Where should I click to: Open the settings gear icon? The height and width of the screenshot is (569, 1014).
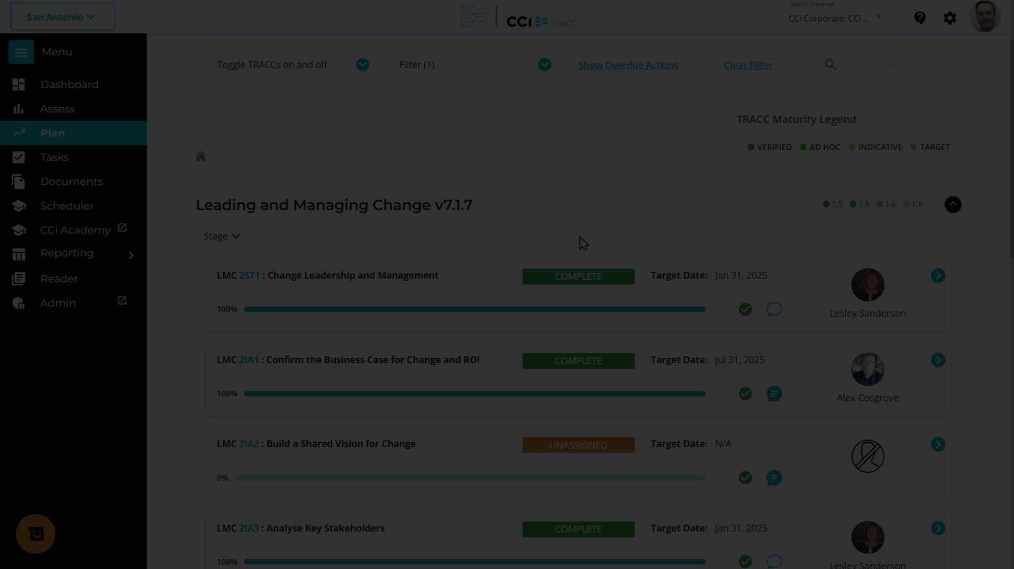tap(950, 18)
